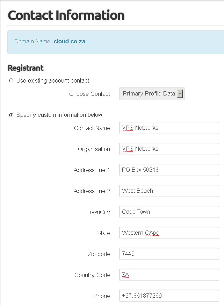Focus the Organisation input field
The height and width of the screenshot is (305, 224).
click(x=169, y=149)
